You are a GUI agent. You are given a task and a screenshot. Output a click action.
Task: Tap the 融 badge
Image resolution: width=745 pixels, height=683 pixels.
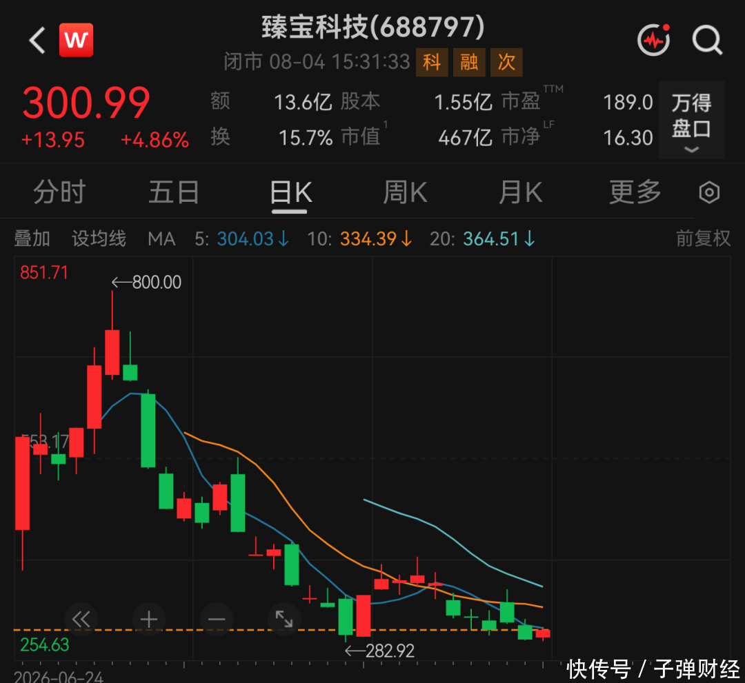tap(469, 62)
